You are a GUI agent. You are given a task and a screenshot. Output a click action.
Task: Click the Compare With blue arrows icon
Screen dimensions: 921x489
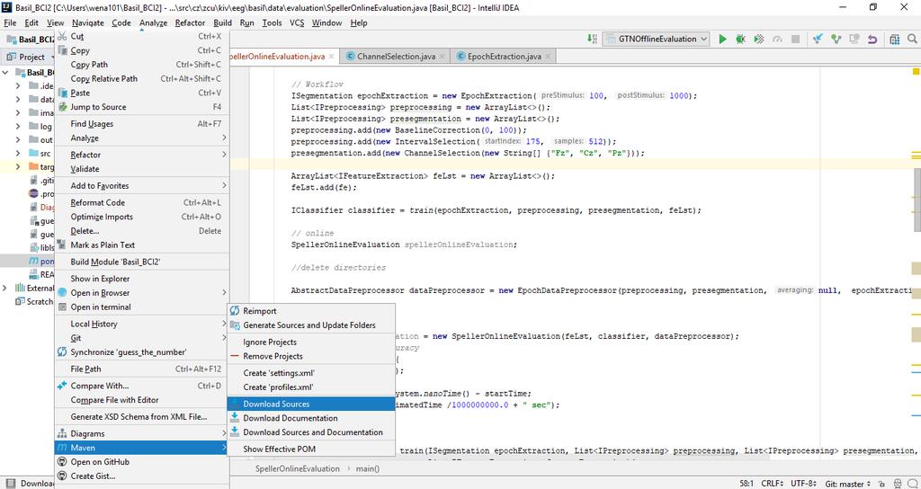pos(62,386)
